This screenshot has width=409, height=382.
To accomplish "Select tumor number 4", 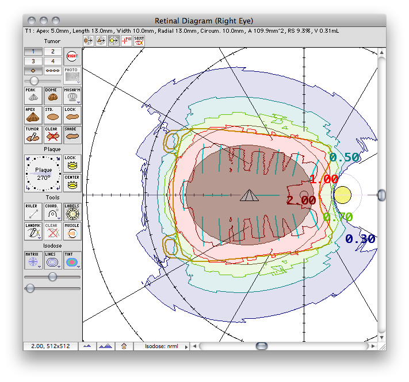I will point(53,61).
